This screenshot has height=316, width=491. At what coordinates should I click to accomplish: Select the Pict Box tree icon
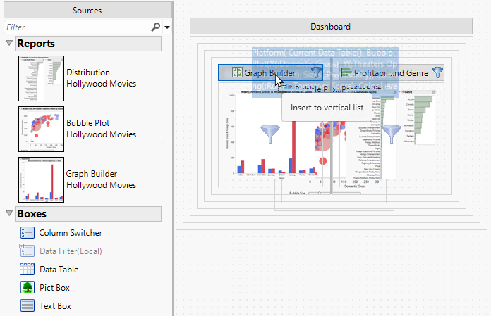click(x=28, y=287)
